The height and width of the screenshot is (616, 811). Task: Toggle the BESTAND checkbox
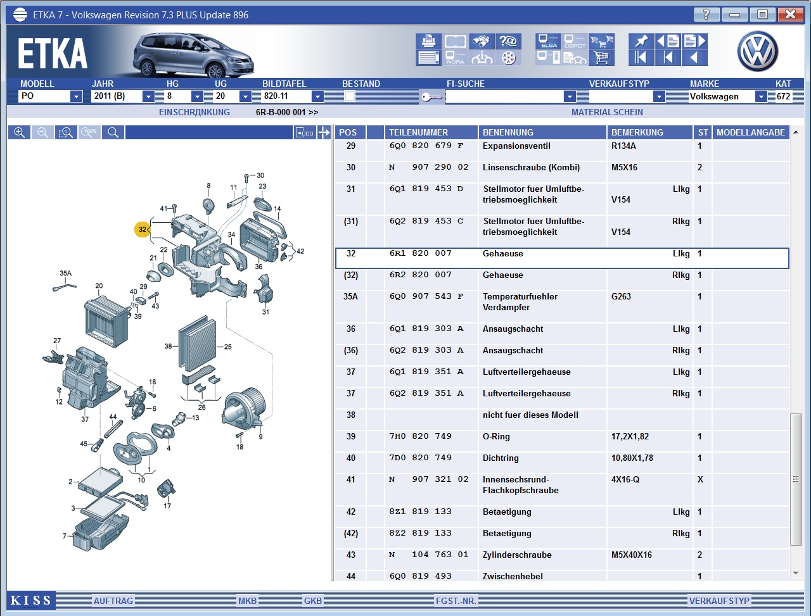click(x=350, y=96)
